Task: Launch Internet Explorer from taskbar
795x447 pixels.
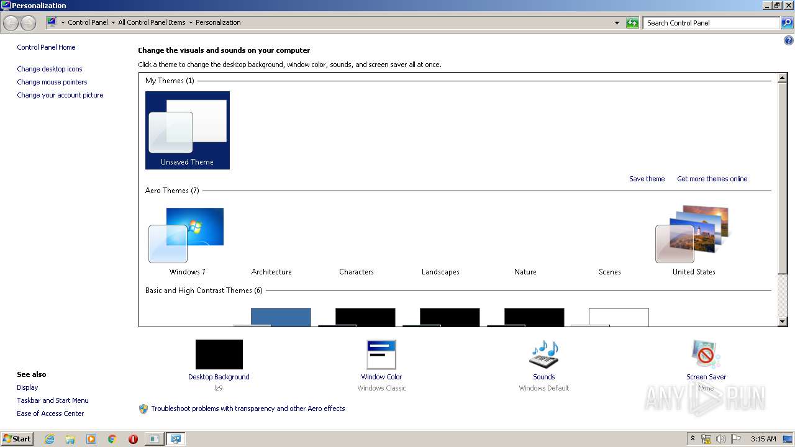Action: coord(49,439)
